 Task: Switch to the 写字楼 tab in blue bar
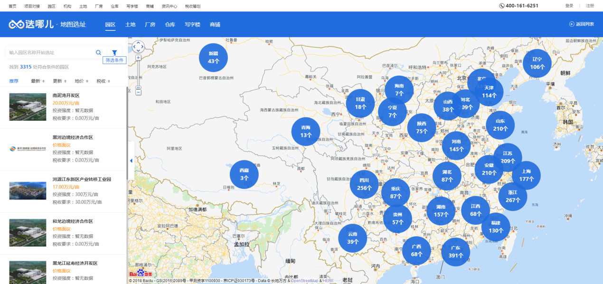[x=192, y=25]
